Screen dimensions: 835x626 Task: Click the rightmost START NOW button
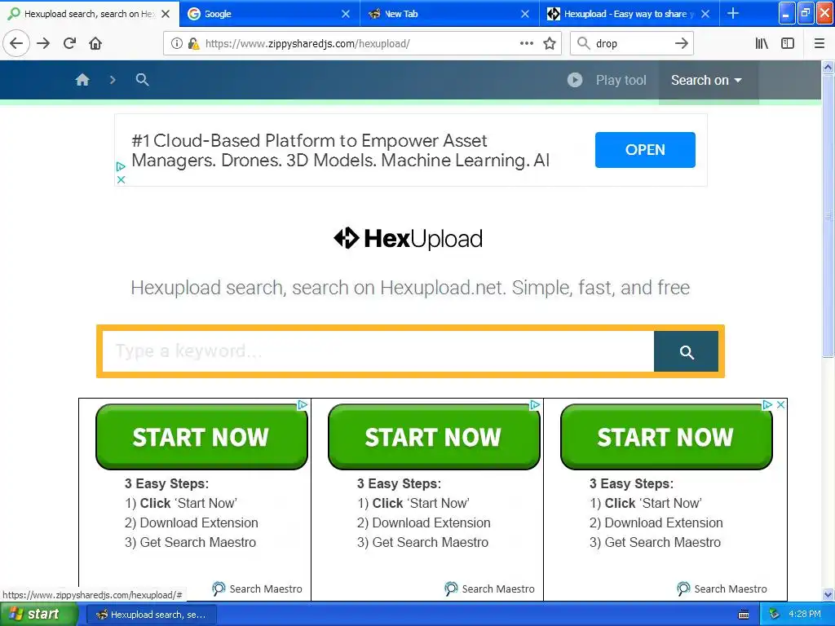tap(665, 437)
